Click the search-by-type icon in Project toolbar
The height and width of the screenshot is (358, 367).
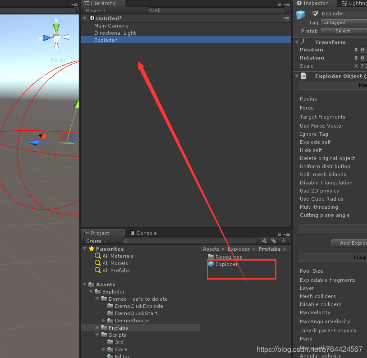(264, 241)
